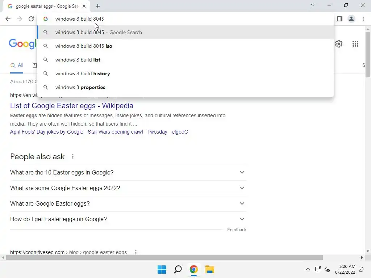The width and height of the screenshot is (371, 278).
Task: Click the Feedback link
Action: point(237,230)
